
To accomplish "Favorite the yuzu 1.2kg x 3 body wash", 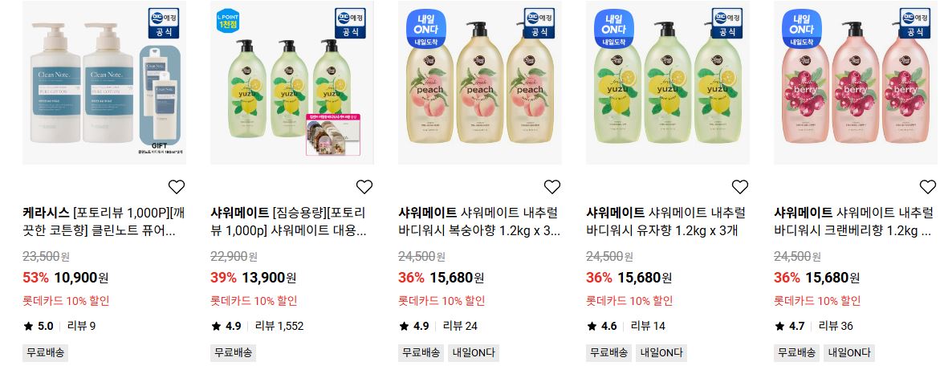I will coord(740,187).
